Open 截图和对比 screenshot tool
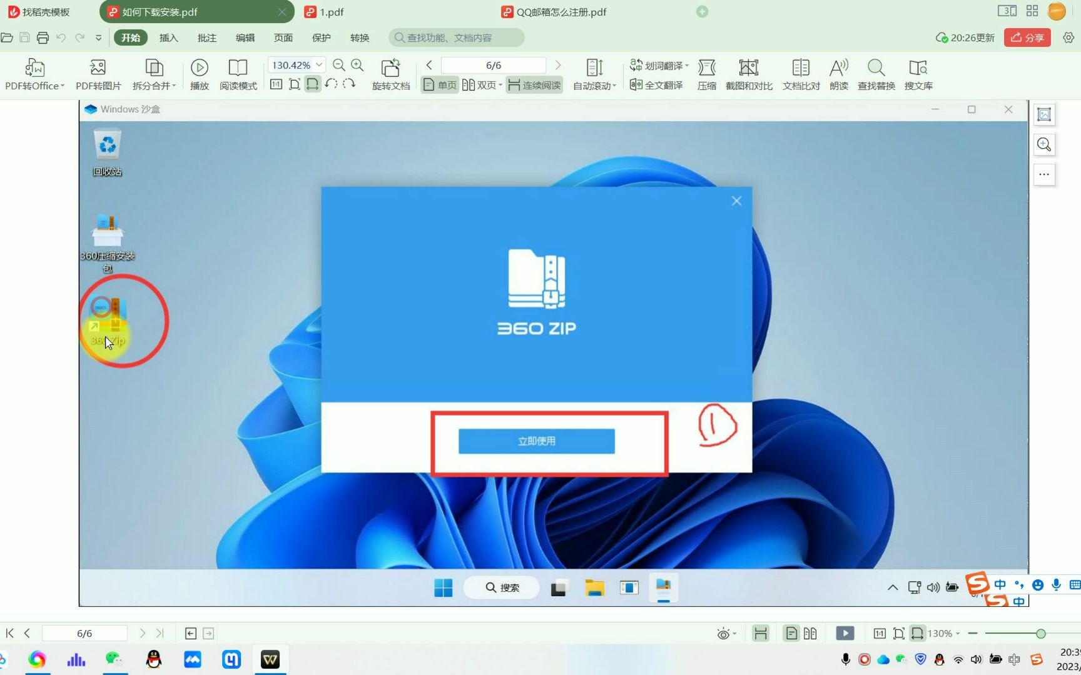 coord(749,74)
